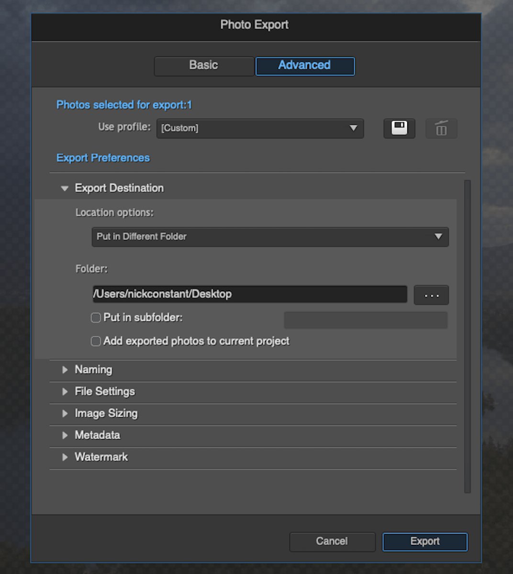The height and width of the screenshot is (574, 513).
Task: Switch to the Advanced tab
Action: pos(305,66)
